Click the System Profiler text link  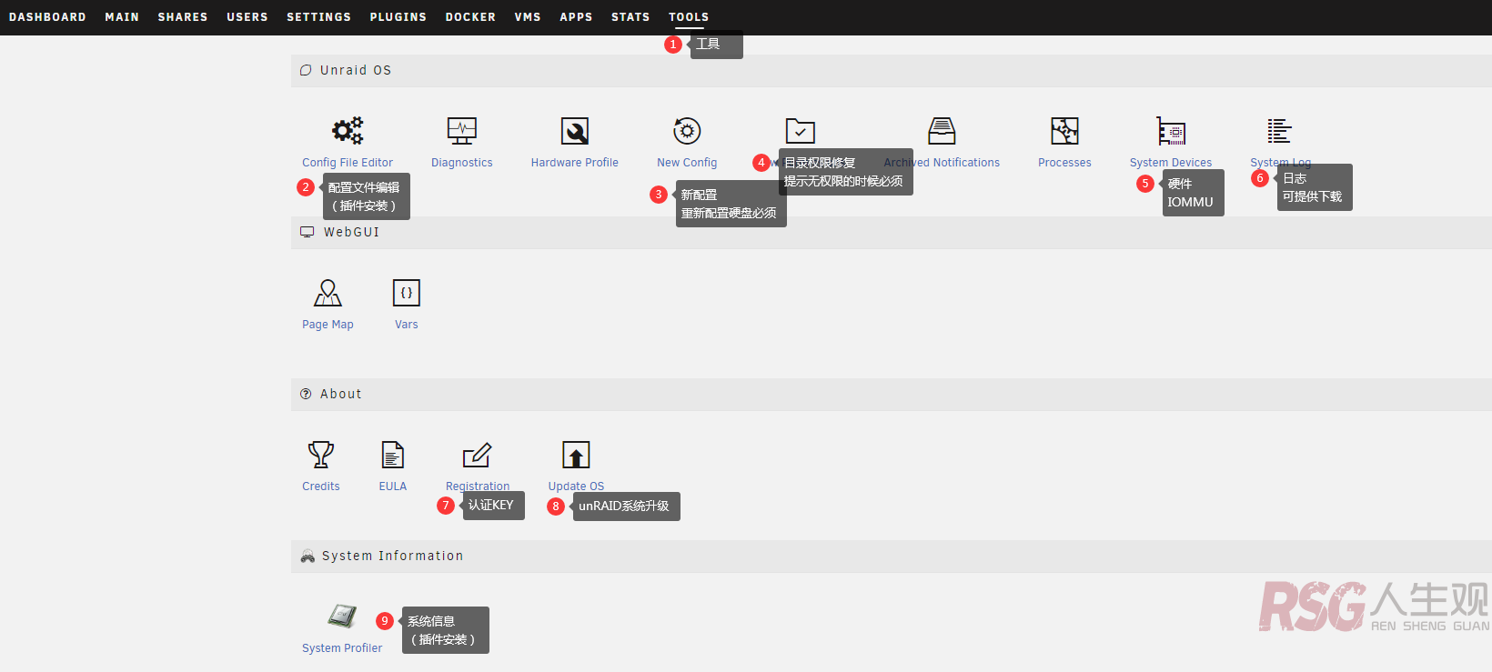[x=342, y=648]
